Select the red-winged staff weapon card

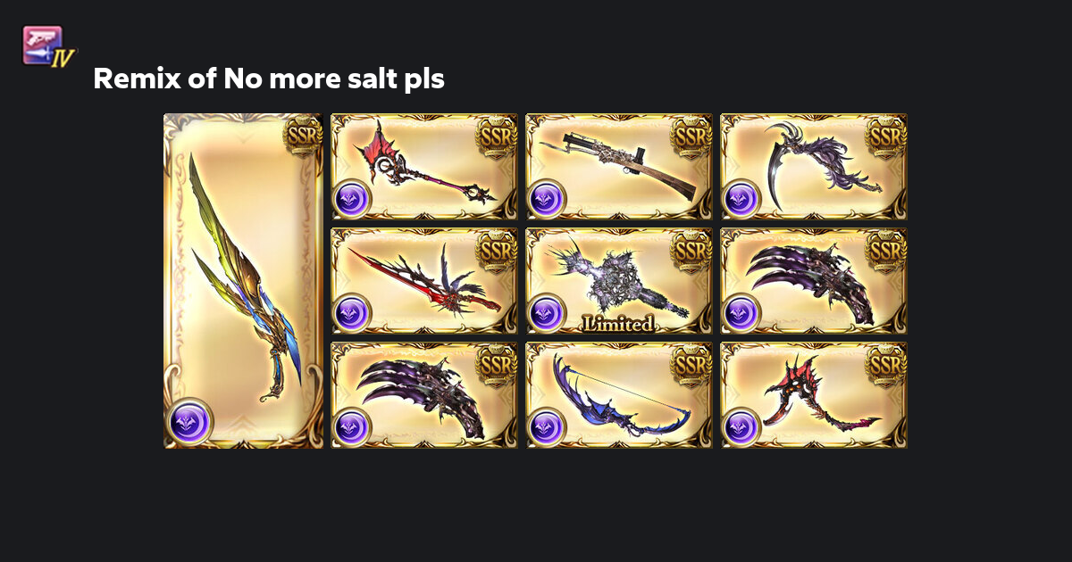coord(424,167)
